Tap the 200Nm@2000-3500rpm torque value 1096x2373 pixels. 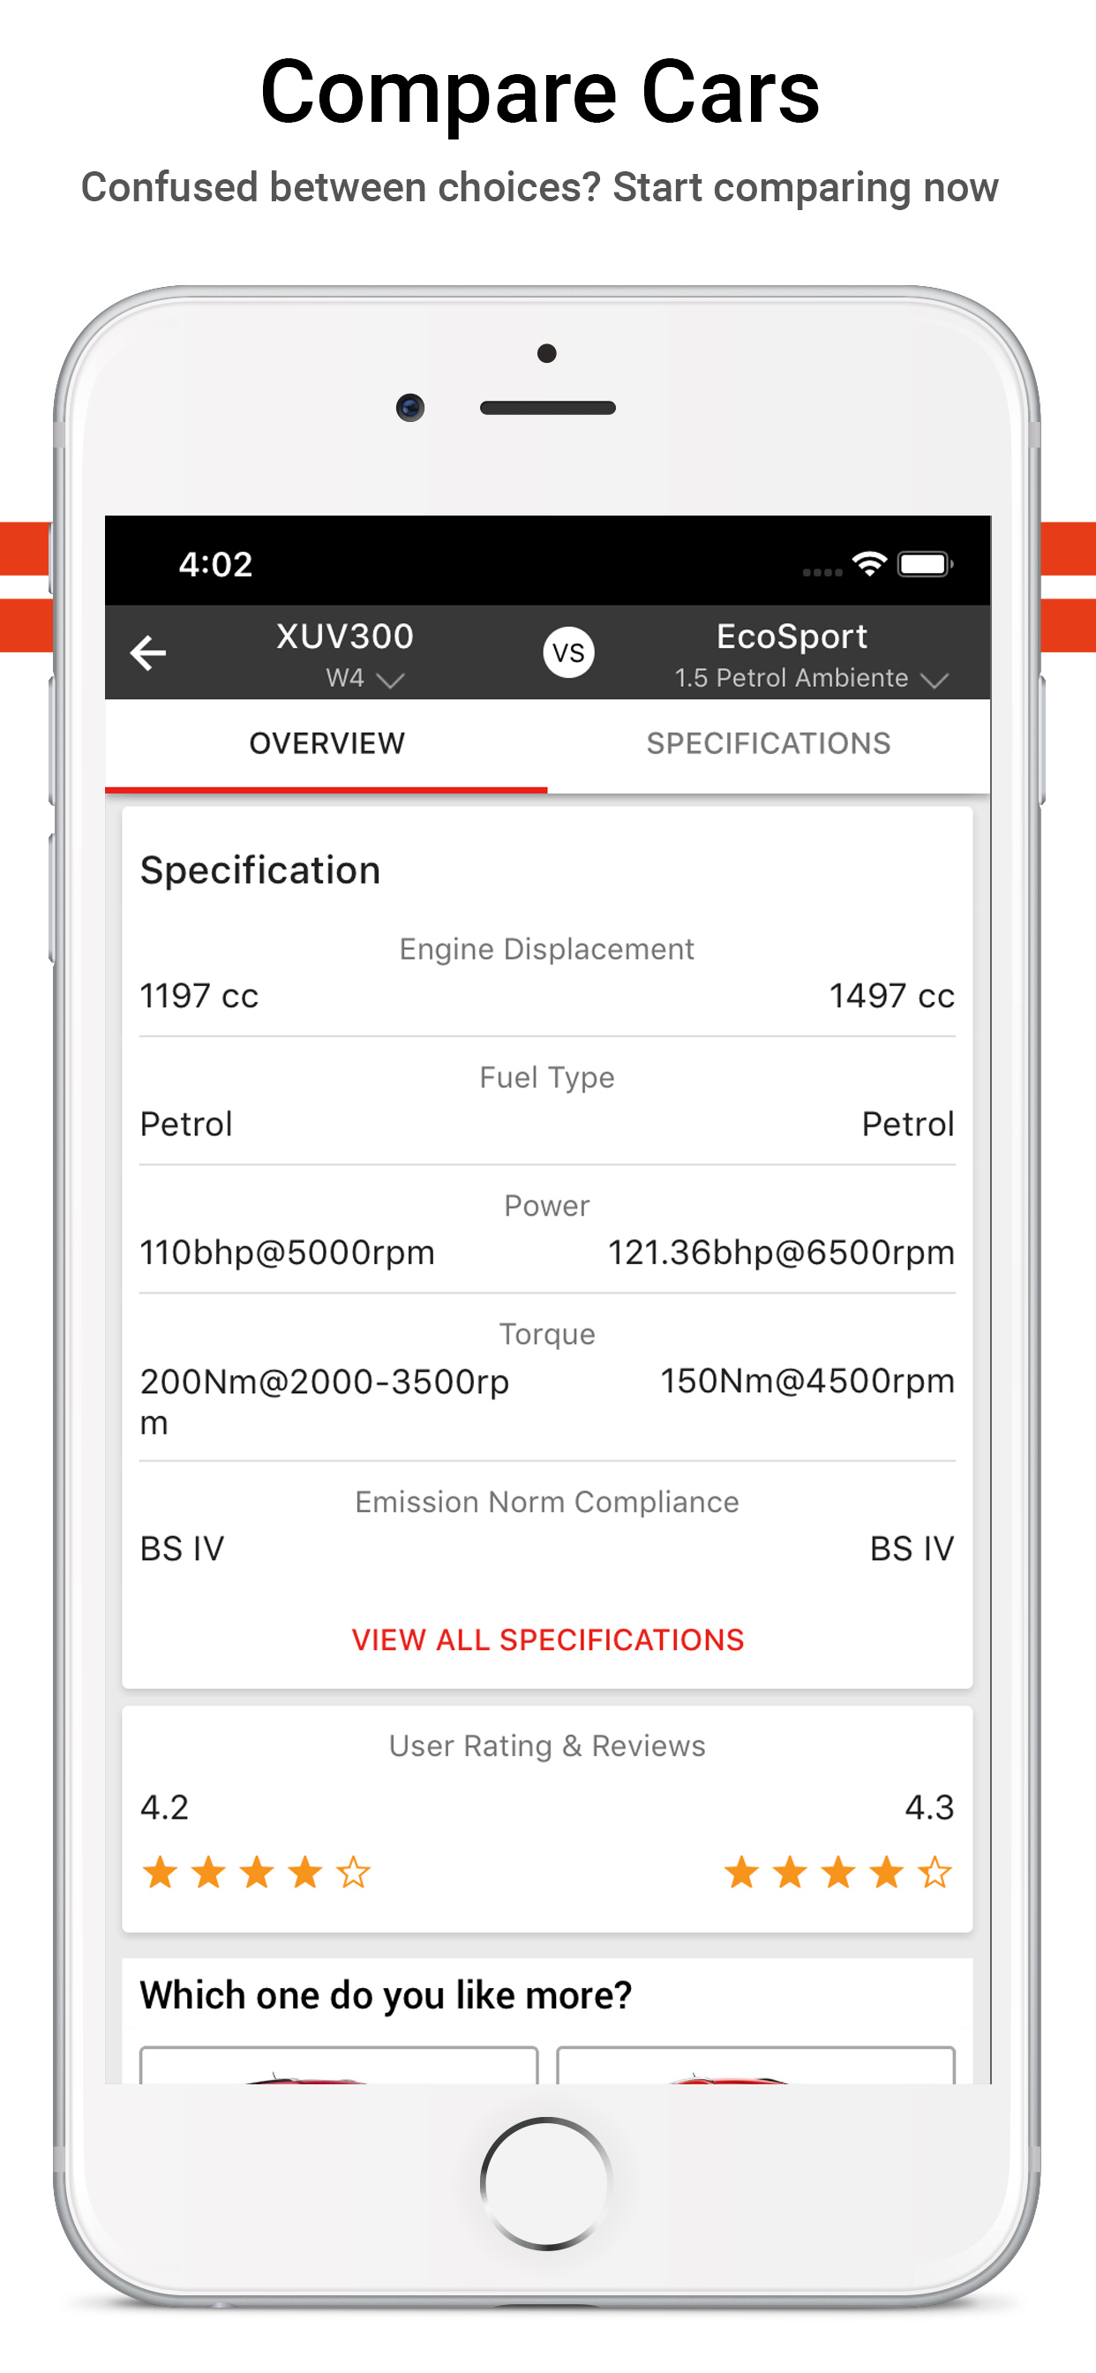coord(324,1401)
